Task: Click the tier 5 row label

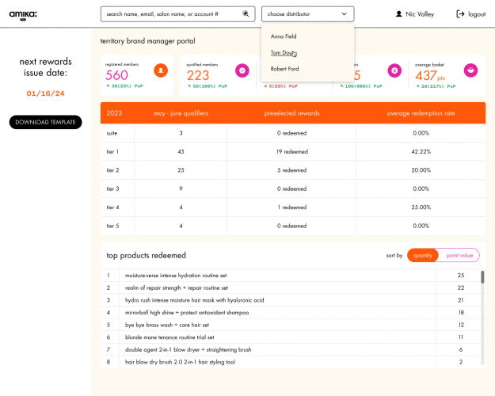Action: [x=112, y=226]
